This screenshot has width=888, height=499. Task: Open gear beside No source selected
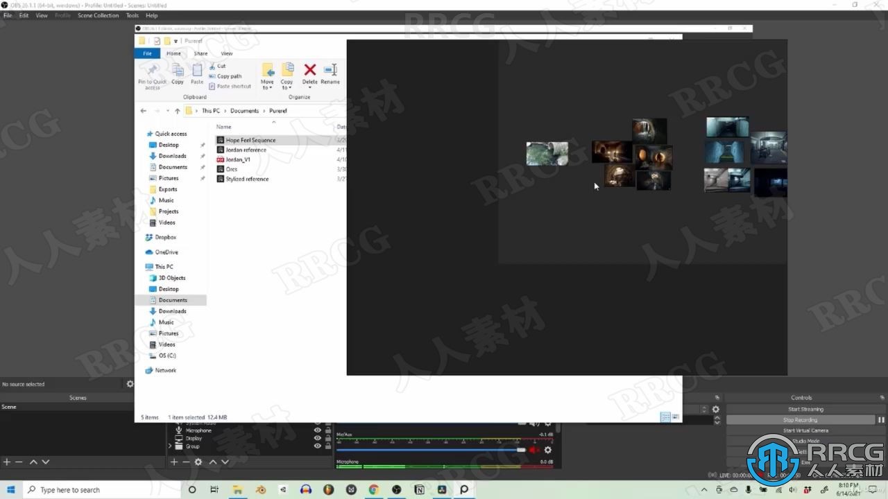(130, 383)
